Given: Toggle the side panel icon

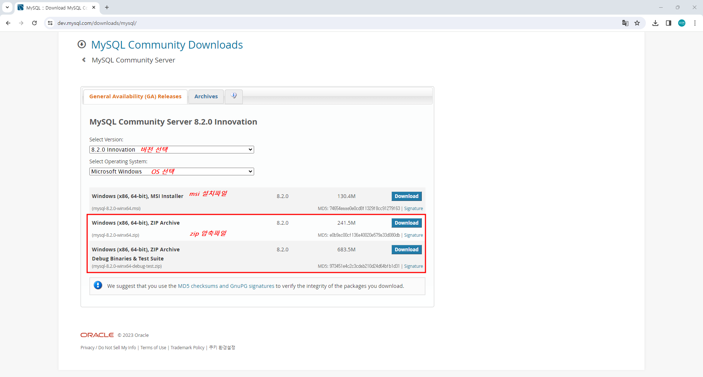Looking at the screenshot, I should coord(669,23).
